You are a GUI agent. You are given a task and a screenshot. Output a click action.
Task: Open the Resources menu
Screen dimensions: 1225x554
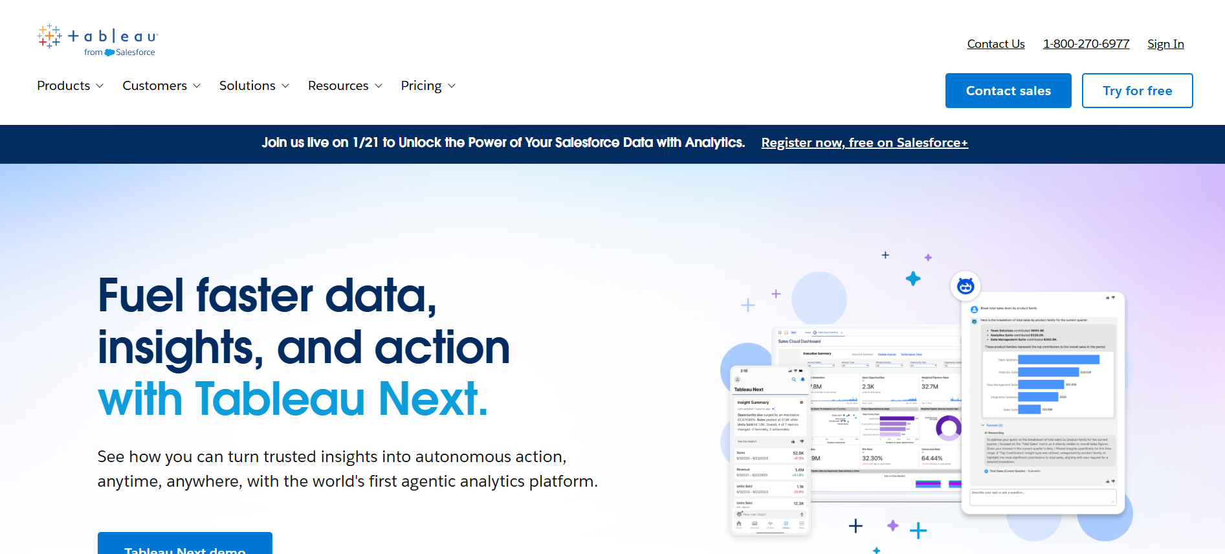338,85
